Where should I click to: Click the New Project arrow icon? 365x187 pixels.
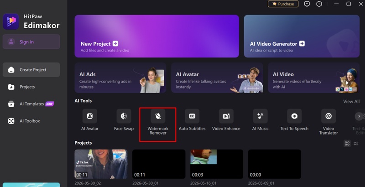click(x=115, y=43)
